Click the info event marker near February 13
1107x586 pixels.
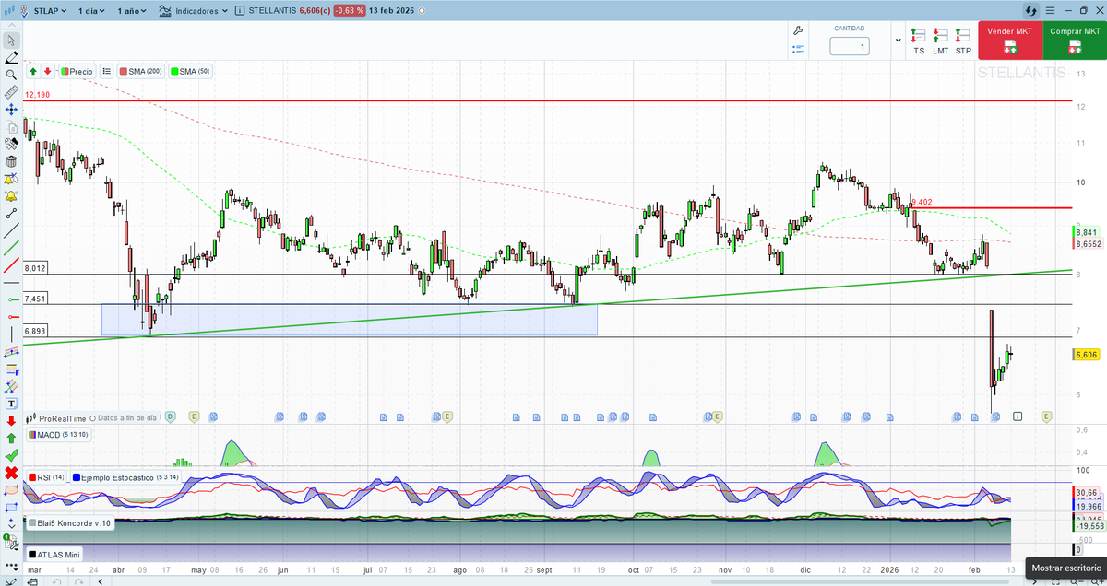pyautogui.click(x=1017, y=416)
